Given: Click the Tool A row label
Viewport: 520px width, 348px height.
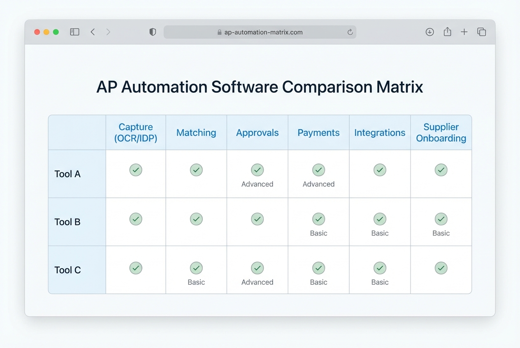Looking at the screenshot, I should (x=67, y=174).
